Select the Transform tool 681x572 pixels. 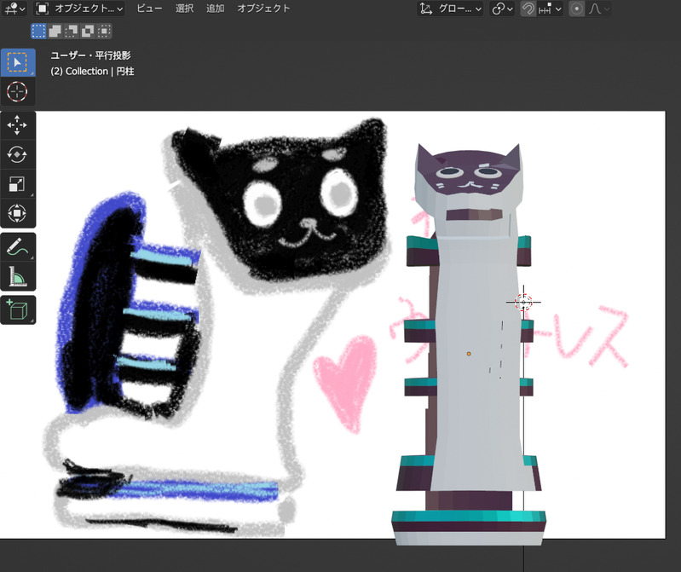(17, 213)
